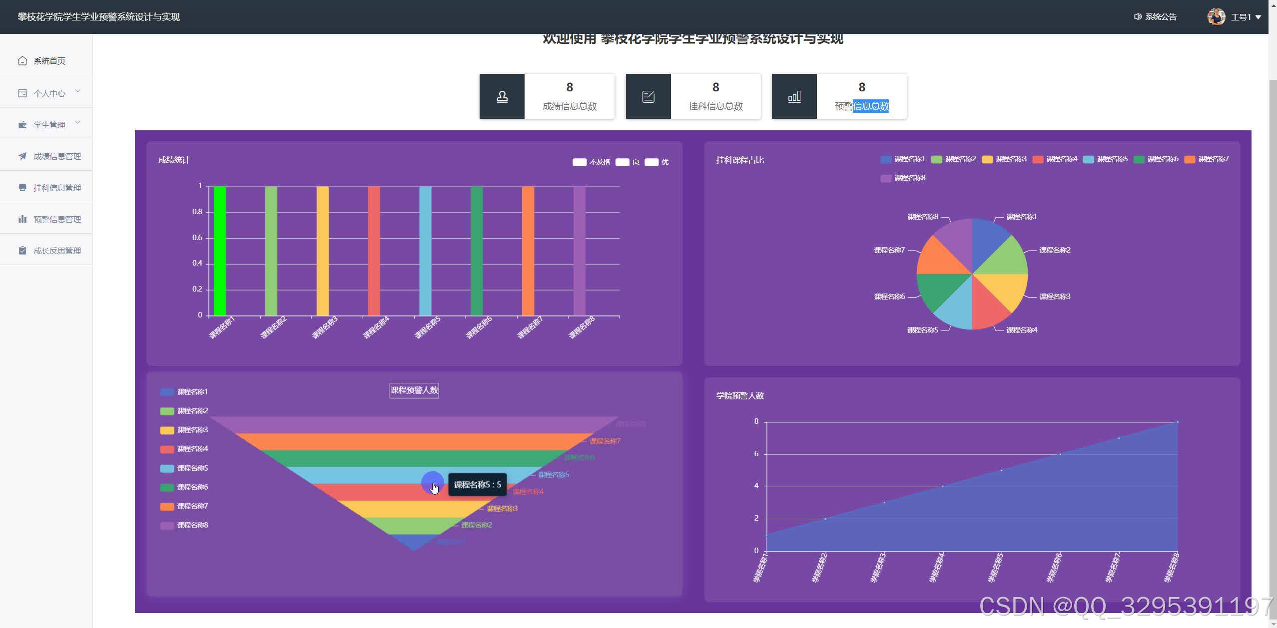Click the user avatar thumbnail in the header
This screenshot has height=628, width=1277.
[1216, 17]
